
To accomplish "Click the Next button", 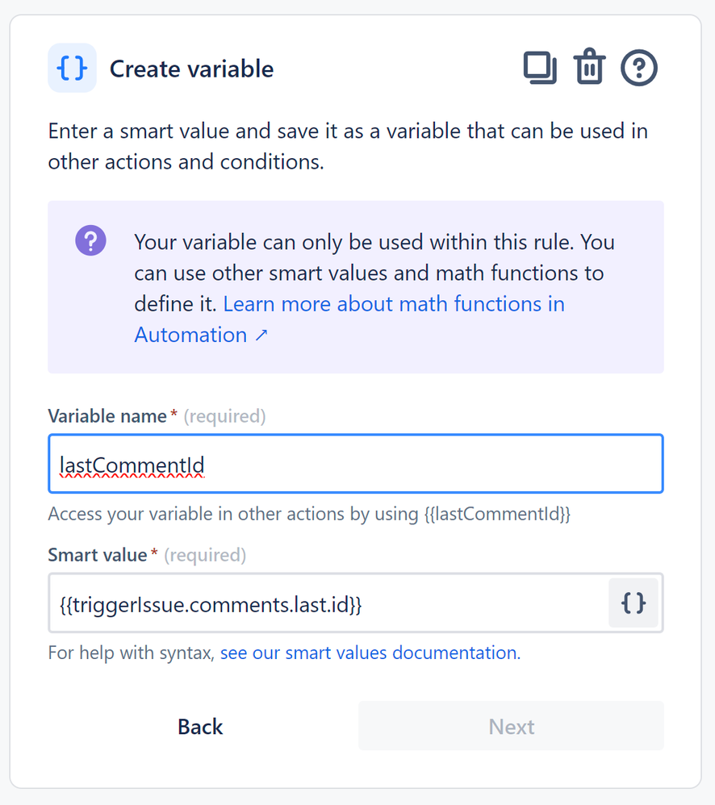I will (511, 727).
